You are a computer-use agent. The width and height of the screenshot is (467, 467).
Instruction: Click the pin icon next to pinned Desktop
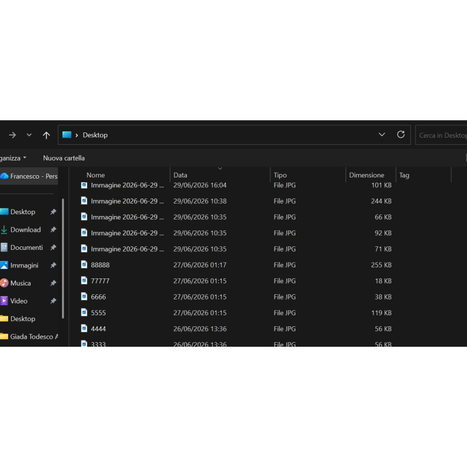53,212
